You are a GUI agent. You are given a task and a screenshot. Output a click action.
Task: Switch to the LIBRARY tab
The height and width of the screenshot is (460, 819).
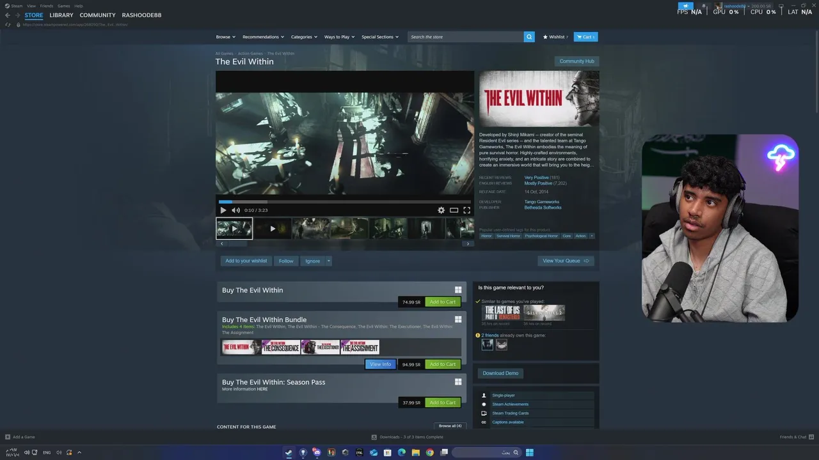pos(61,15)
